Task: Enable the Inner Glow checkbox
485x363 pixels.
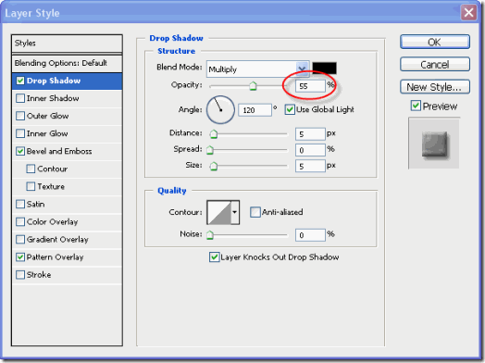Action: [20, 133]
